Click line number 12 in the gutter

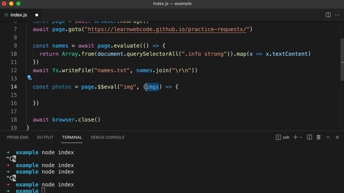pyautogui.click(x=13, y=70)
